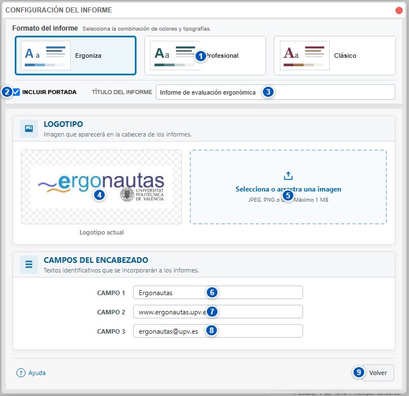This screenshot has height=396, width=409.
Task: Toggle the Incluir Portada checkbox
Action: pos(16,92)
